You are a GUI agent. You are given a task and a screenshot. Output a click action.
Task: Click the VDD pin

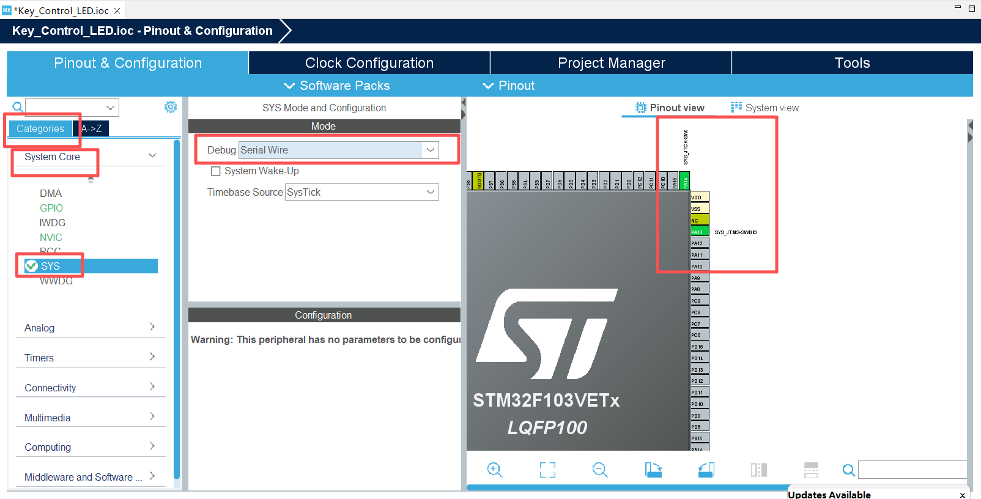(x=700, y=197)
